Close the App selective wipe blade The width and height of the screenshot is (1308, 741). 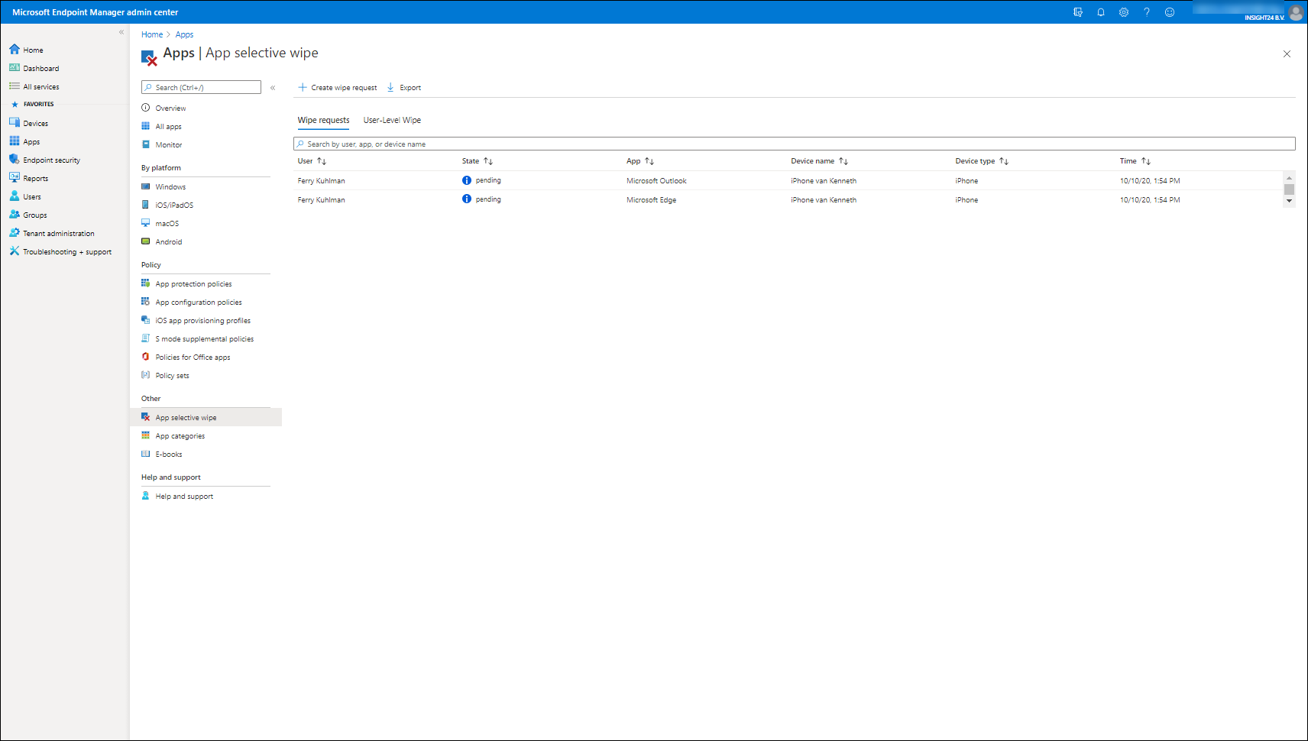(x=1287, y=53)
